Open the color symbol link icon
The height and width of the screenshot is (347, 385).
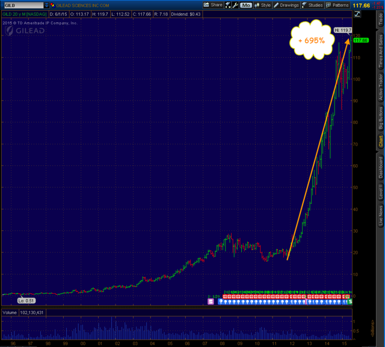[52, 5]
